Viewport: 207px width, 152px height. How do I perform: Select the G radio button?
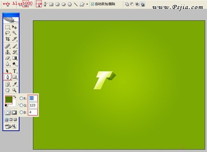click(21, 105)
